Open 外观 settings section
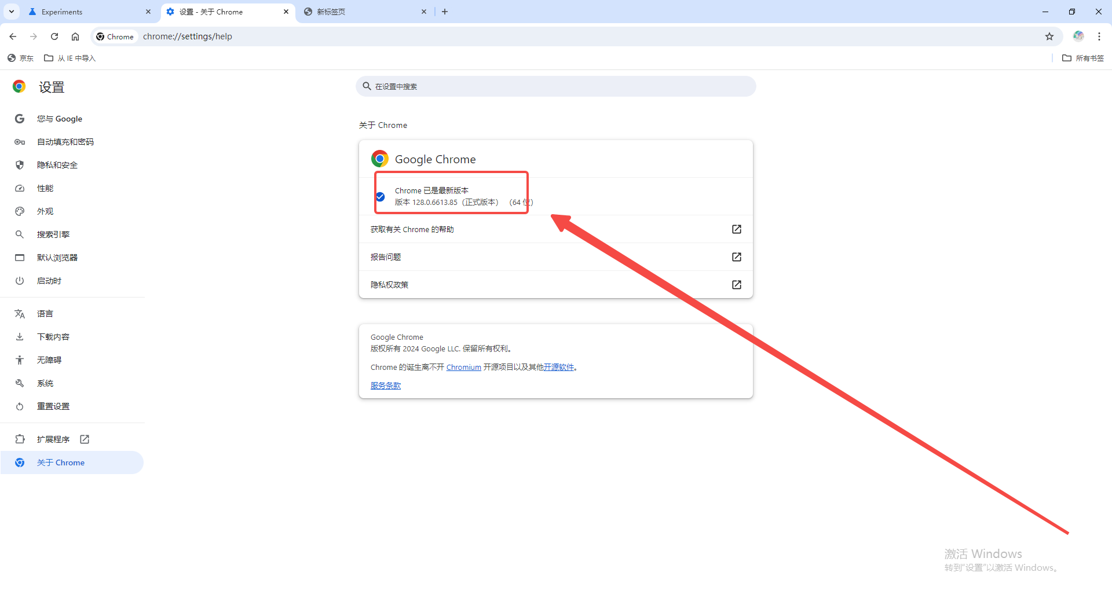Image resolution: width=1112 pixels, height=602 pixels. 72,211
